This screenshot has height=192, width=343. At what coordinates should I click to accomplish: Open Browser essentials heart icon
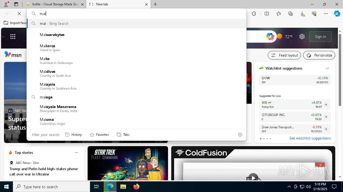(314, 14)
